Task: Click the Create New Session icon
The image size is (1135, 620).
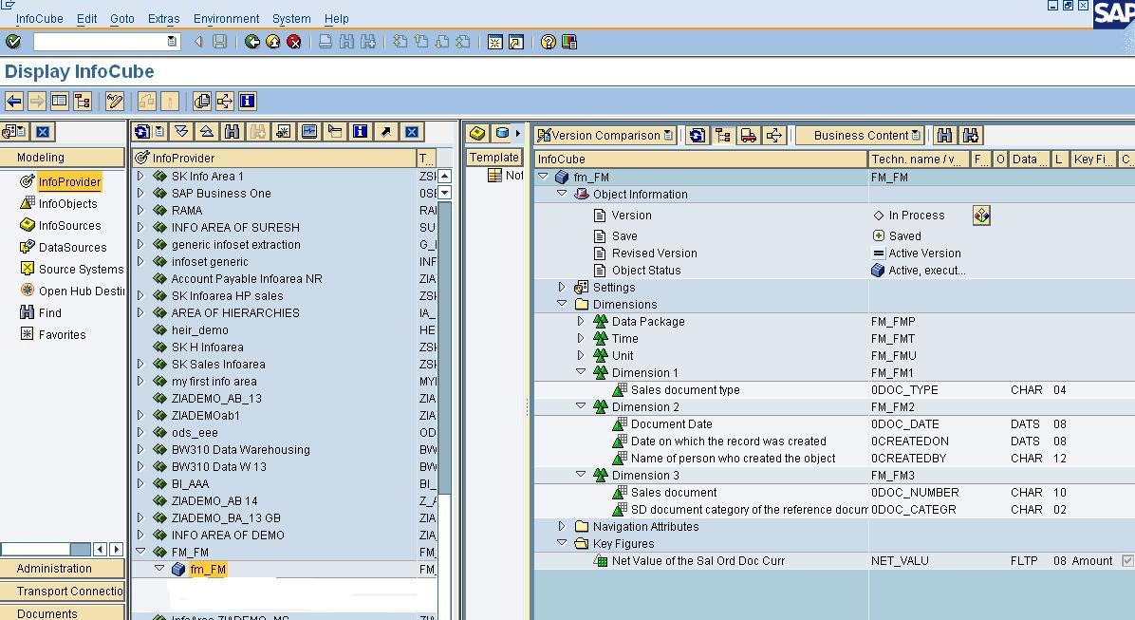Action: (495, 42)
